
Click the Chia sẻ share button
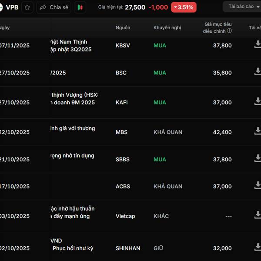pos(54,7)
